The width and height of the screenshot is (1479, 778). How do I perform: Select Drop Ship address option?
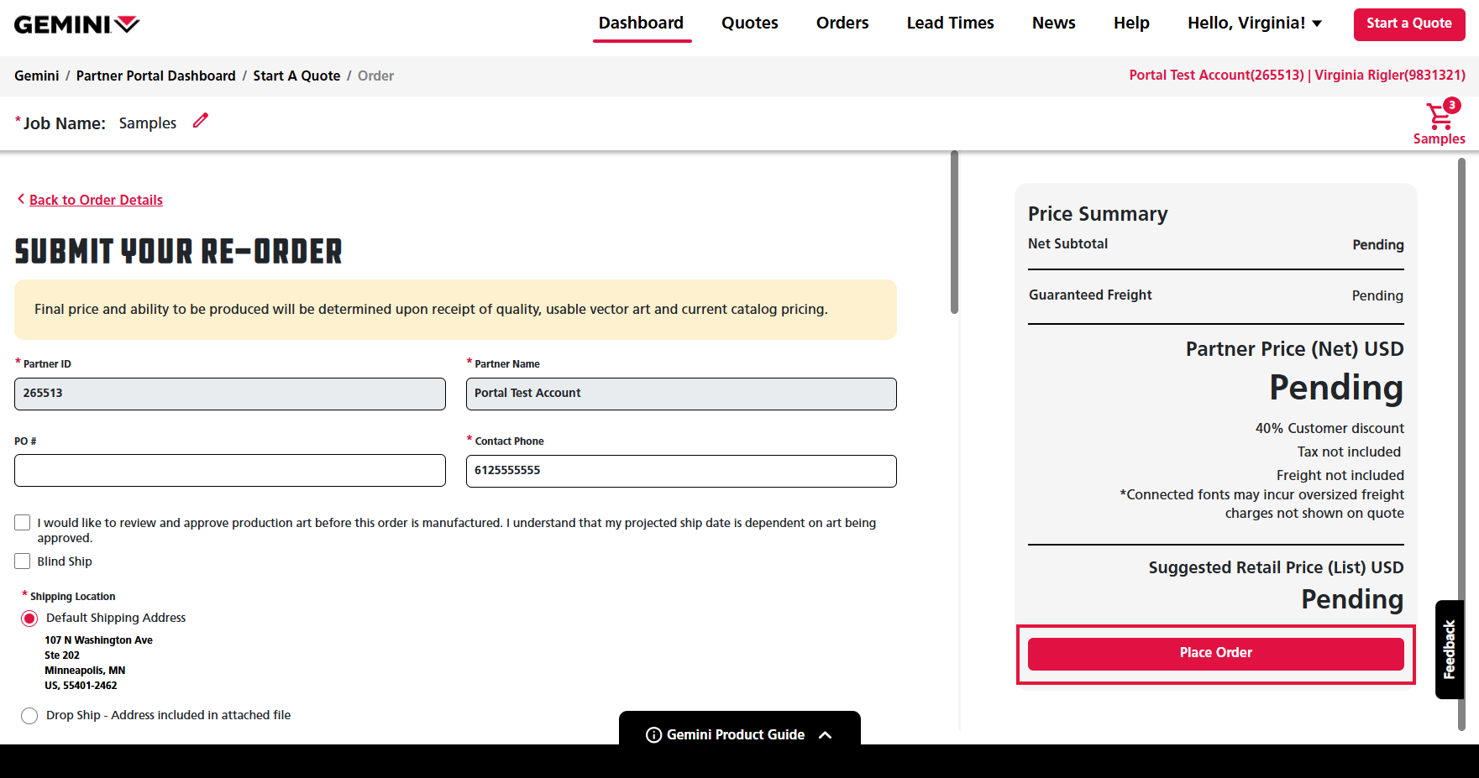(29, 716)
